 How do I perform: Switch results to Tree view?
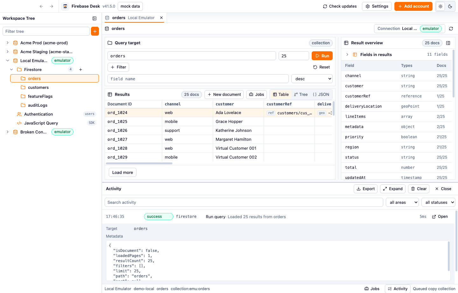click(x=301, y=95)
